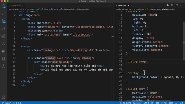Open the html breadcrumb dropdown
The image size is (185, 104).
pyautogui.click(x=45, y=9)
